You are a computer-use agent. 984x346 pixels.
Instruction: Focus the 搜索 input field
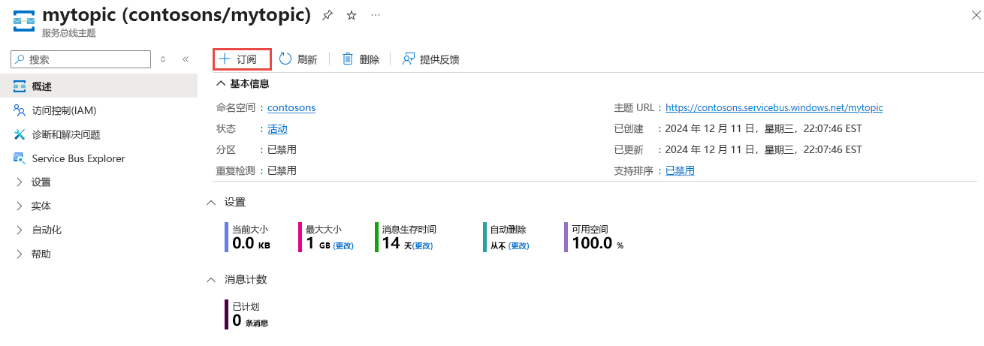click(x=81, y=59)
